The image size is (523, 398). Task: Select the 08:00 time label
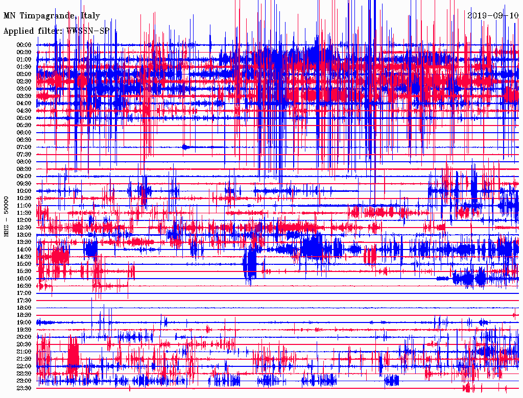tap(24, 162)
